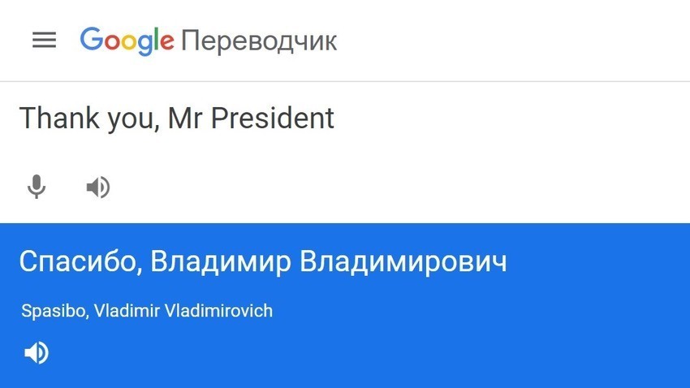Click the transliterated word 'Vladimirovich'
This screenshot has height=388, width=690.
(x=218, y=311)
